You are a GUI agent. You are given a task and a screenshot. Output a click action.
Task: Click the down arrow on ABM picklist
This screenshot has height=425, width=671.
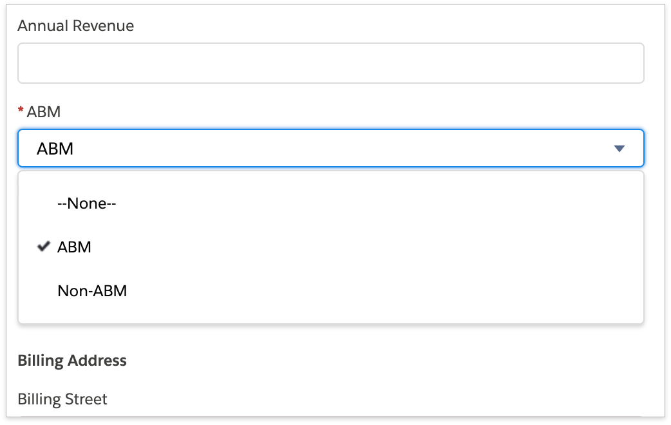(x=619, y=149)
